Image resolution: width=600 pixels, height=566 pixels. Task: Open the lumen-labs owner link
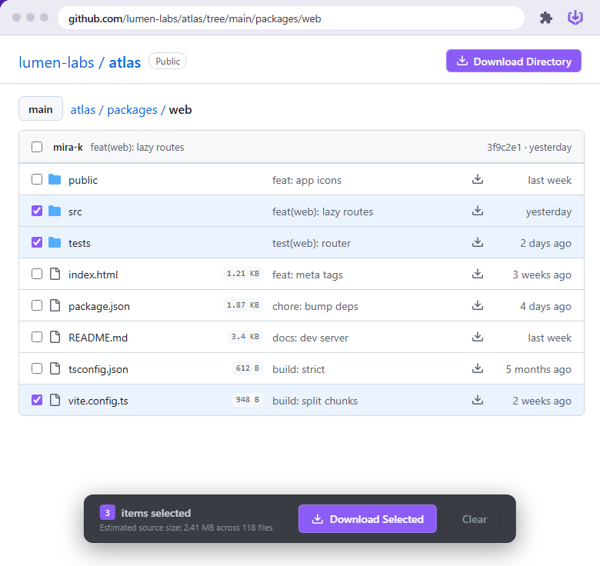tap(56, 62)
